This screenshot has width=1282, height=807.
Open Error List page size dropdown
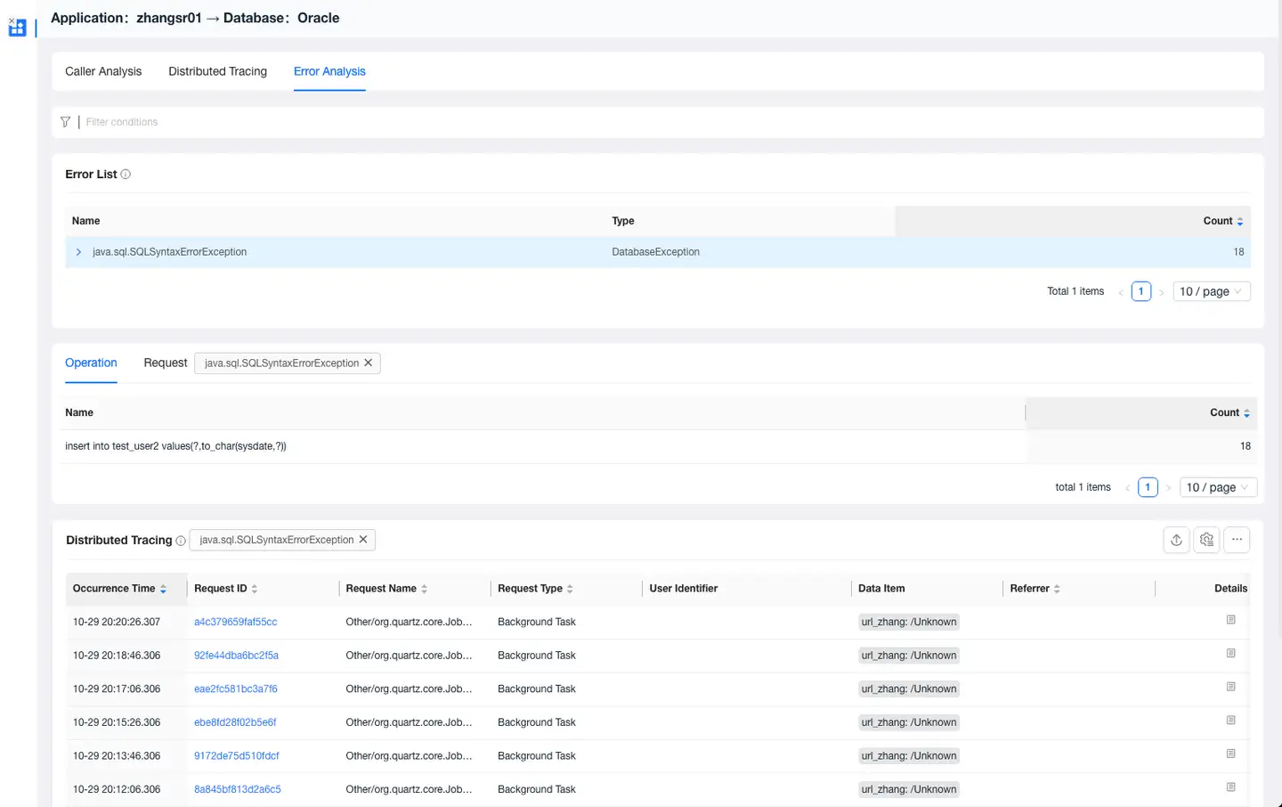1211,291
